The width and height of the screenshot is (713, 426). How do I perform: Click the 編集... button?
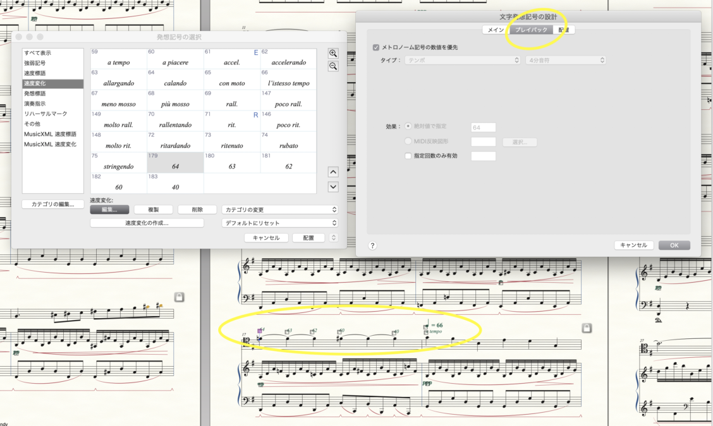point(109,210)
